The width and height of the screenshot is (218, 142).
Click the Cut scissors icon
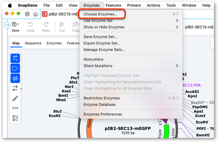pyautogui.click(x=62, y=27)
